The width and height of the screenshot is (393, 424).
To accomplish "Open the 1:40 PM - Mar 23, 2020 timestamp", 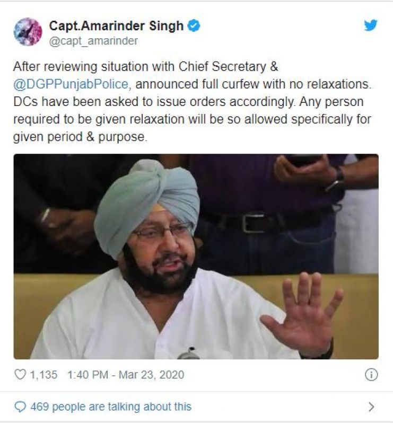I will pyautogui.click(x=126, y=375).
